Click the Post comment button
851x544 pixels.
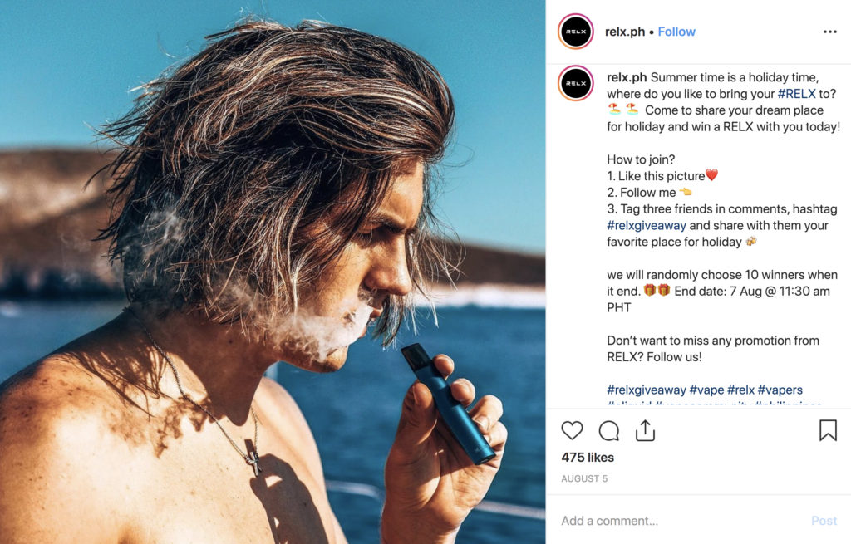coord(824,521)
